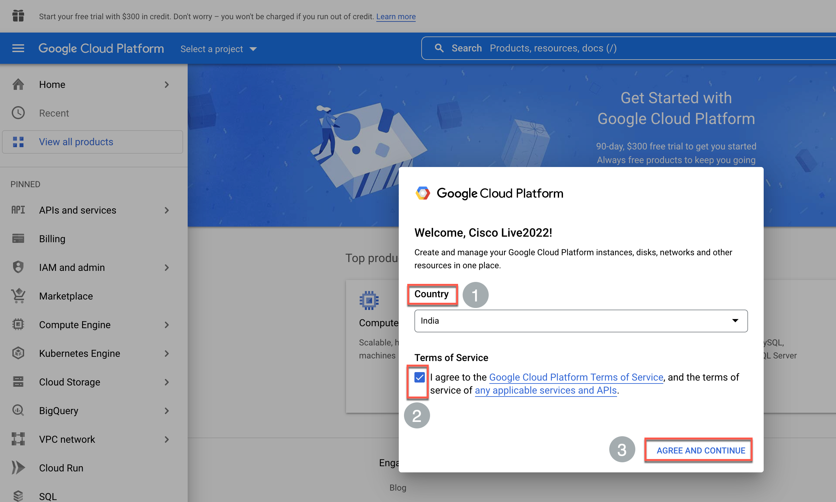Expand the Home submenu chevron
This screenshot has height=502, width=836.
point(166,84)
